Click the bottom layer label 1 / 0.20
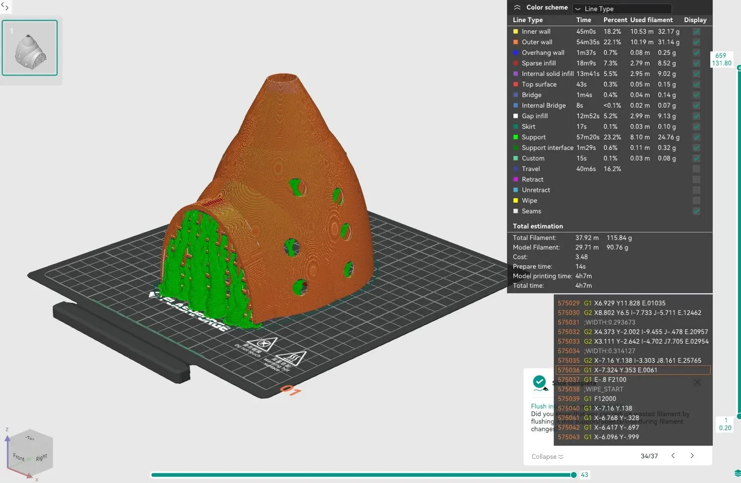 pyautogui.click(x=725, y=424)
